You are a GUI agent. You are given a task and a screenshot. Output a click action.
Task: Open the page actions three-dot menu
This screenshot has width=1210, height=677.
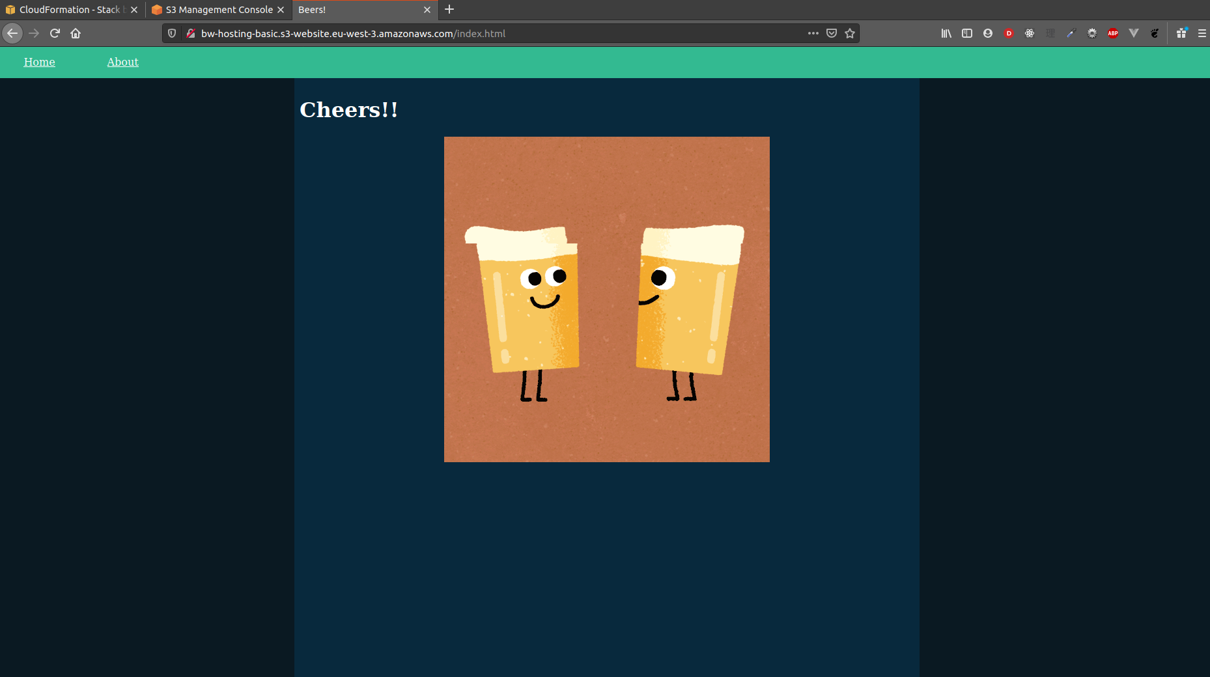coord(813,33)
